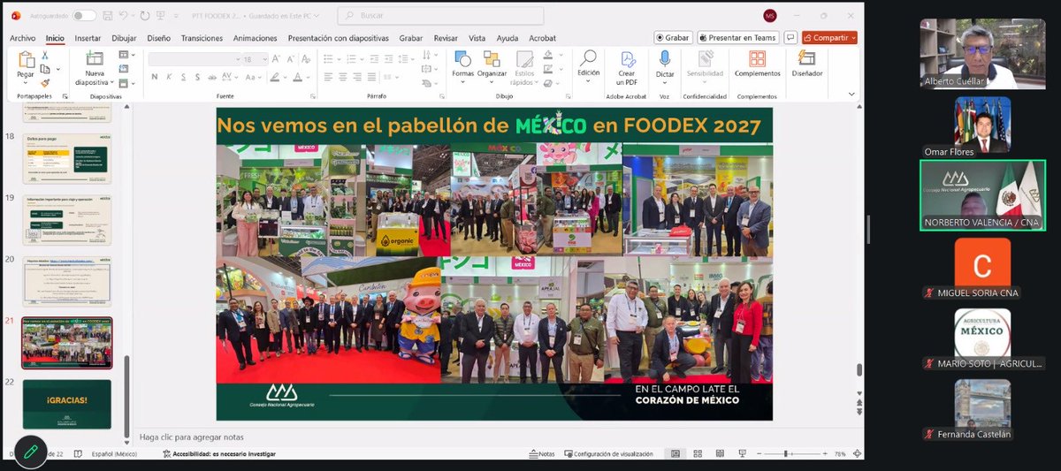Click Crear un PDF button
Viewport: 1061px width, 471px height.
tap(627, 67)
